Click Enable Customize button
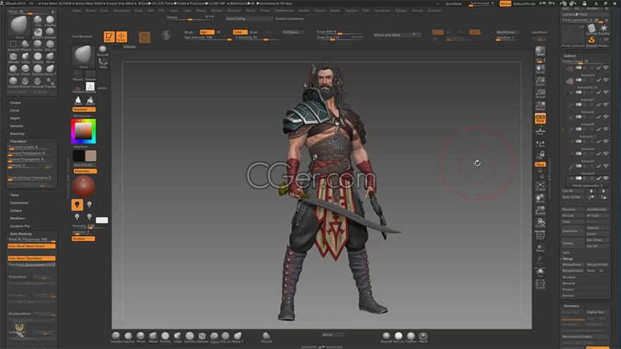 click(x=289, y=18)
